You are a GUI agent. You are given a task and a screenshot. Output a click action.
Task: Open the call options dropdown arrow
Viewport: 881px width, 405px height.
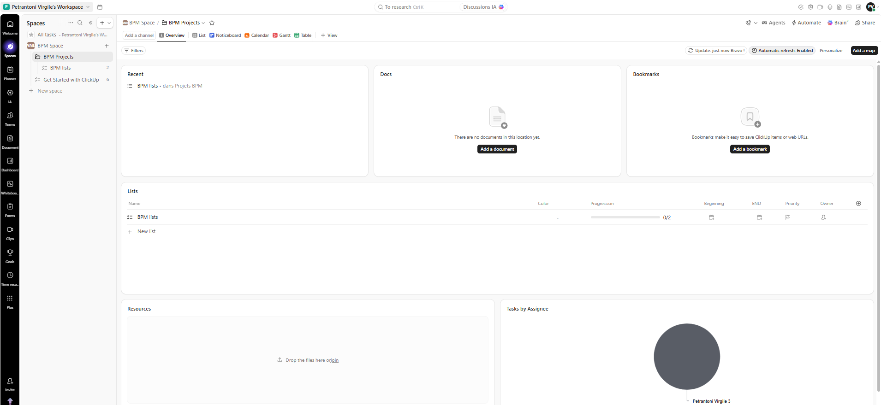coord(756,23)
